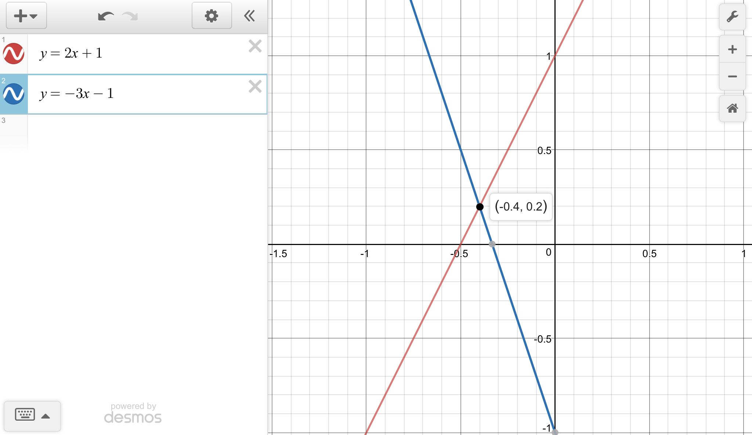Toggle visibility of blue line y=-3x-1
Viewport: 752px width, 435px height.
(x=14, y=94)
